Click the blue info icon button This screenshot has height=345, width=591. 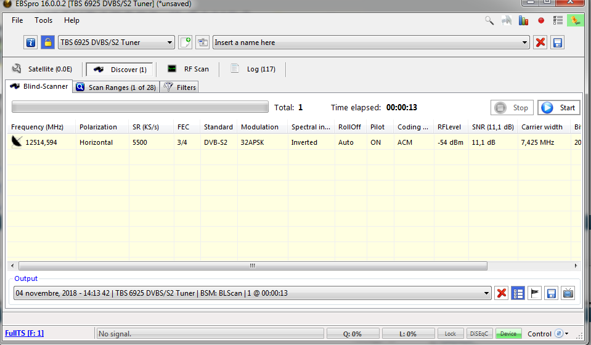pos(31,42)
